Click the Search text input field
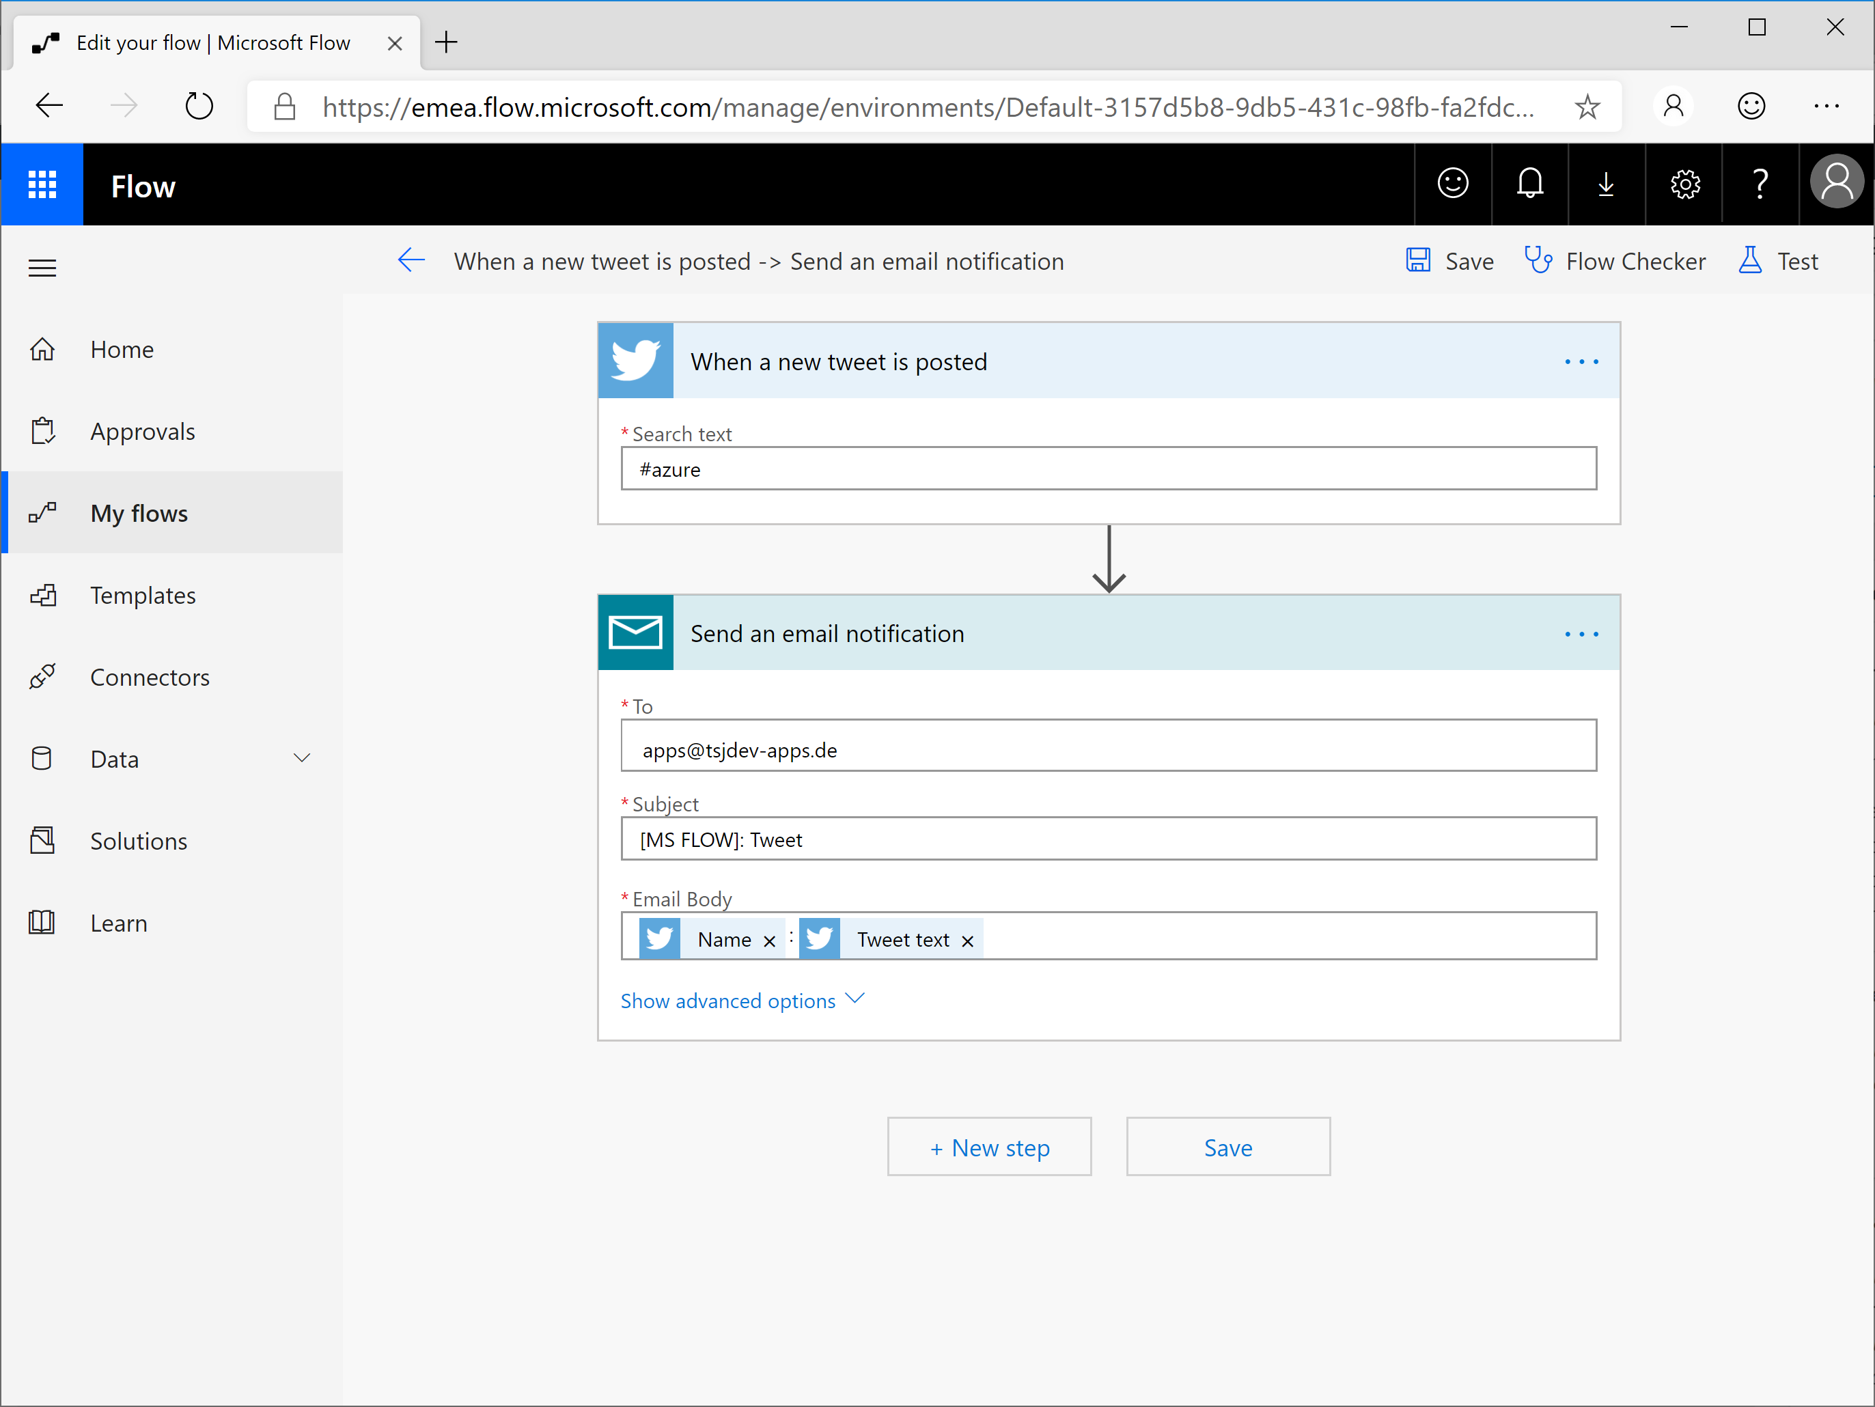This screenshot has width=1875, height=1407. [1108, 469]
